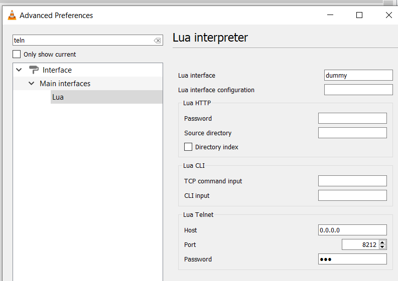Click the Lua interface configuration field
398x281 pixels.
click(358, 90)
